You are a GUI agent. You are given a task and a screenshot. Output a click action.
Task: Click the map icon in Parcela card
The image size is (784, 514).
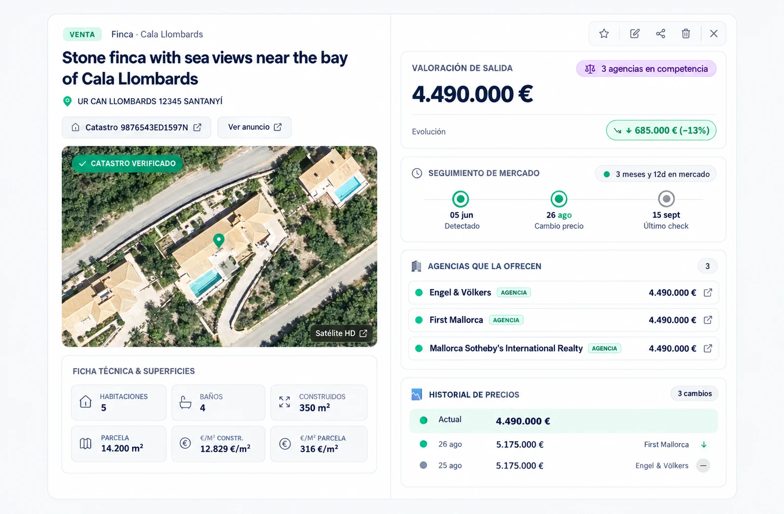(x=86, y=444)
